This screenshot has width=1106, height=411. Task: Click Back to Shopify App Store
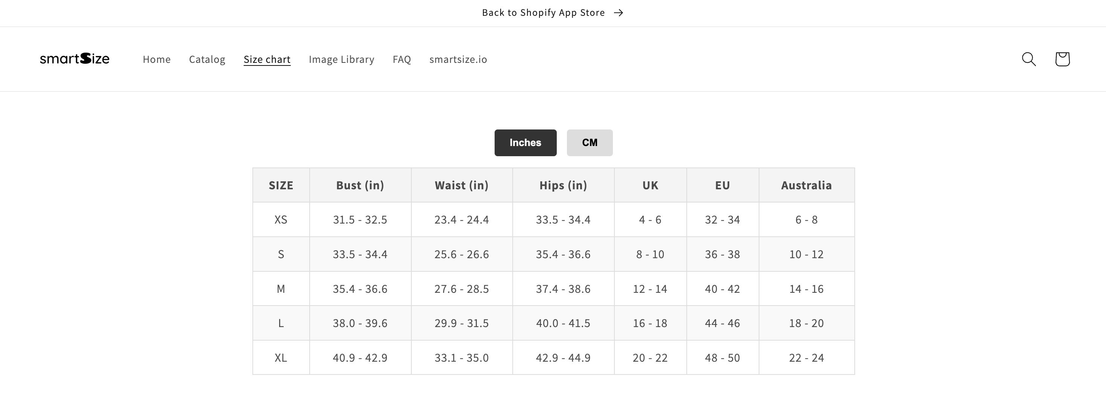point(543,13)
